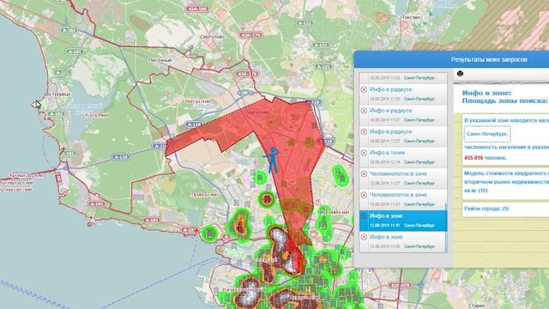
Task: Open 'Инфо в радиусе' query from 17:25
Action: (403, 94)
